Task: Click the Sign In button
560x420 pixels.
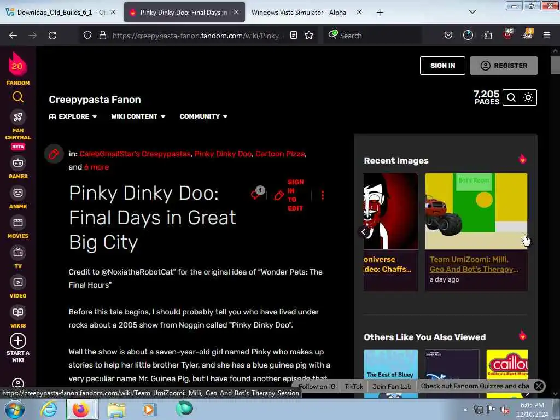Action: pos(442,66)
